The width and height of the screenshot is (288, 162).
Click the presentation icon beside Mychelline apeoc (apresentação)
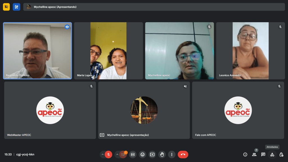[x=102, y=135]
